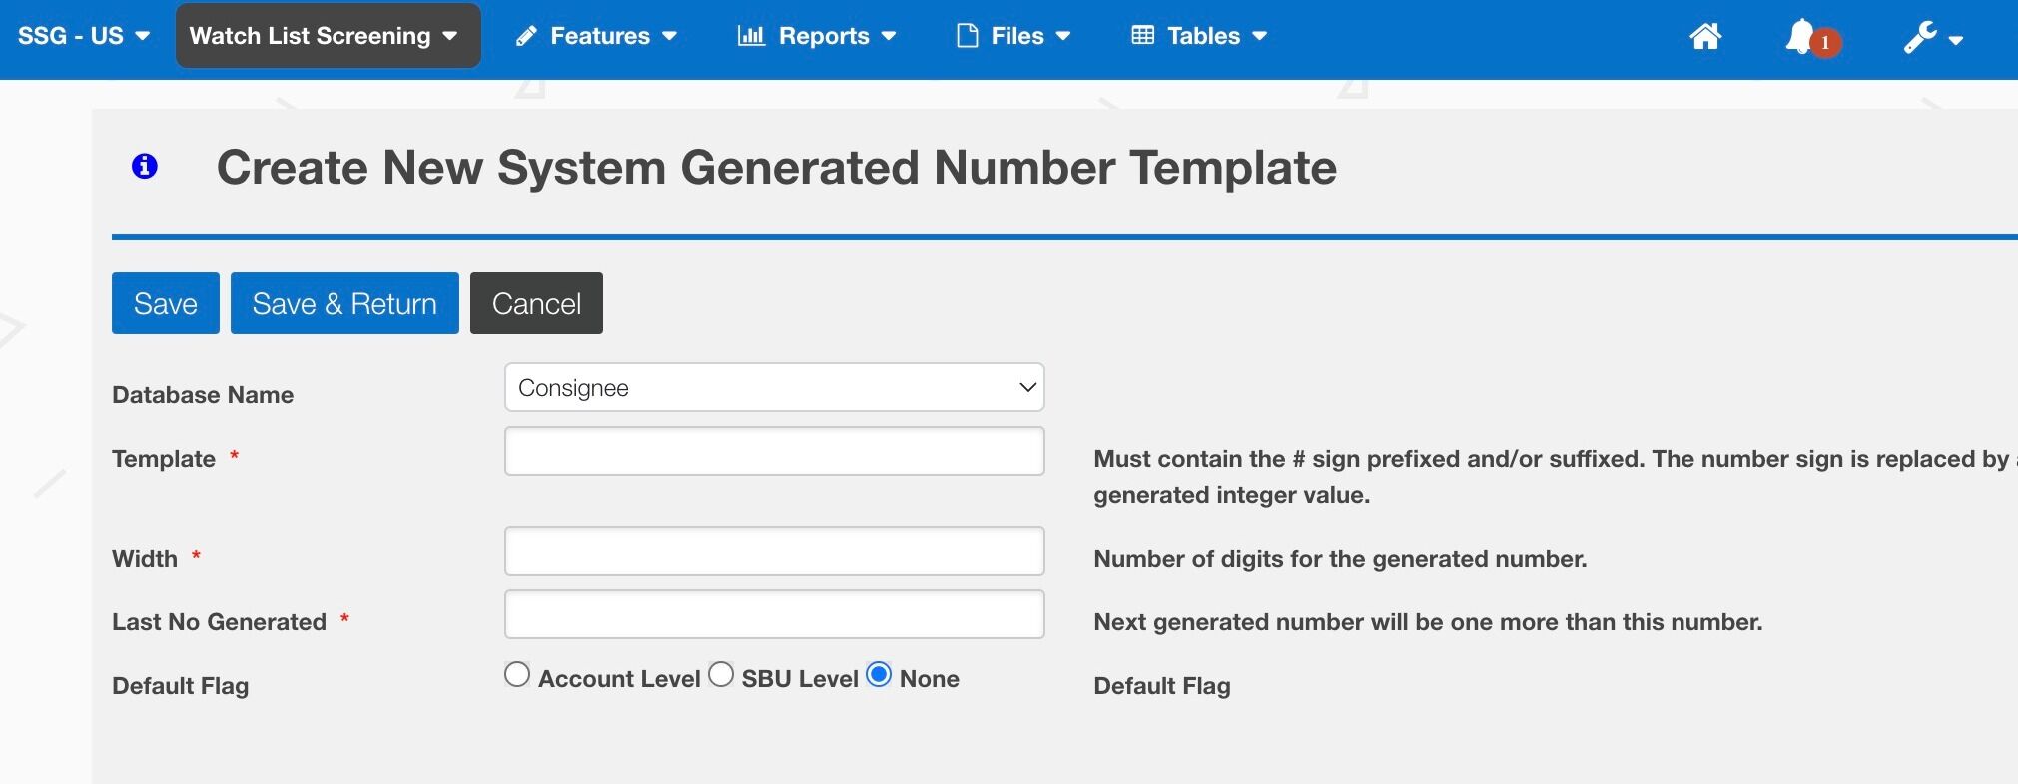Screen dimensions: 2018x784
Task: Click the document icon beside Files
Action: tap(967, 36)
